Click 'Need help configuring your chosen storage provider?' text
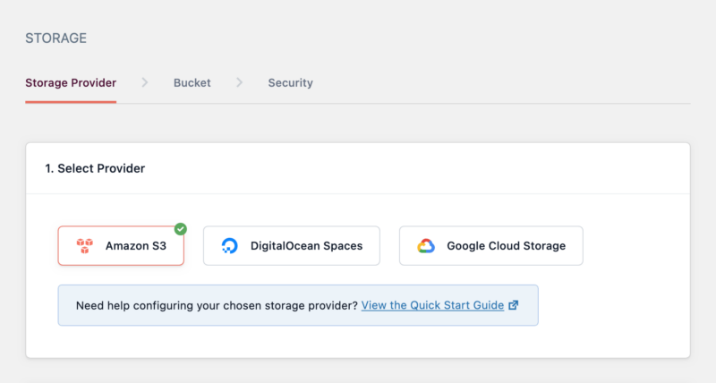This screenshot has height=383, width=716. coord(217,305)
